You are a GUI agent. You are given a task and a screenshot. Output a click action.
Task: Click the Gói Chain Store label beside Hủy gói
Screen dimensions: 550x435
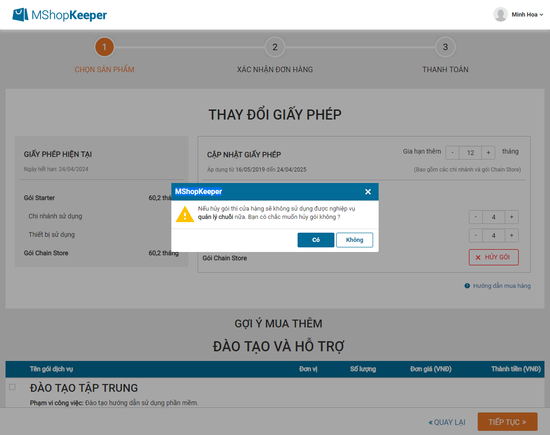pos(224,258)
